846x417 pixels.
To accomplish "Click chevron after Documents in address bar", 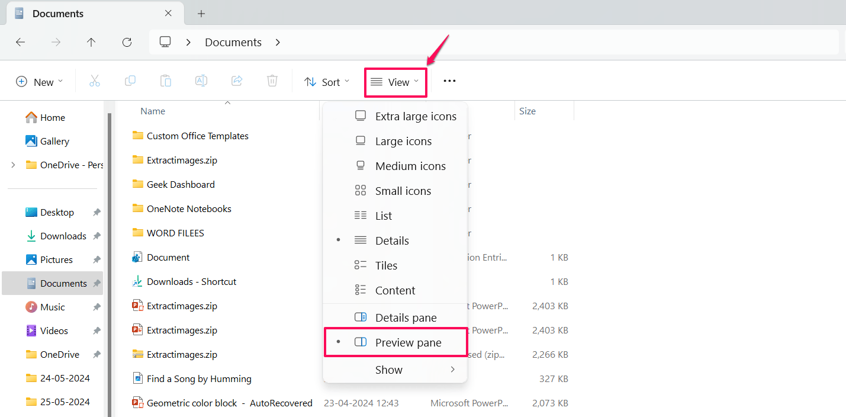I will click(278, 42).
